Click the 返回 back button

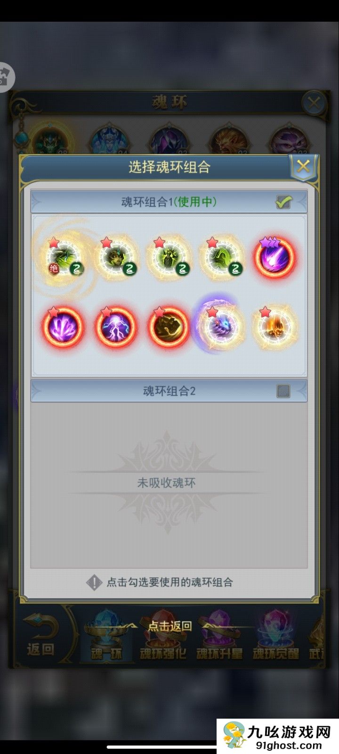[40, 635]
